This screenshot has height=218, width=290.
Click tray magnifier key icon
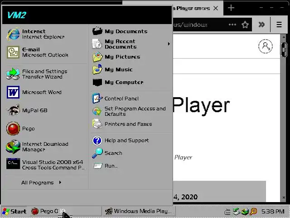(254, 212)
